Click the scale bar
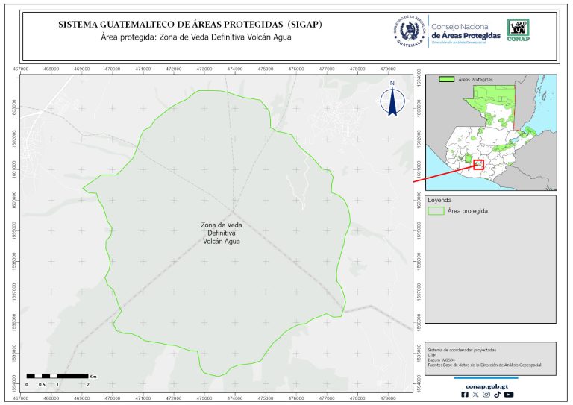 58,377
